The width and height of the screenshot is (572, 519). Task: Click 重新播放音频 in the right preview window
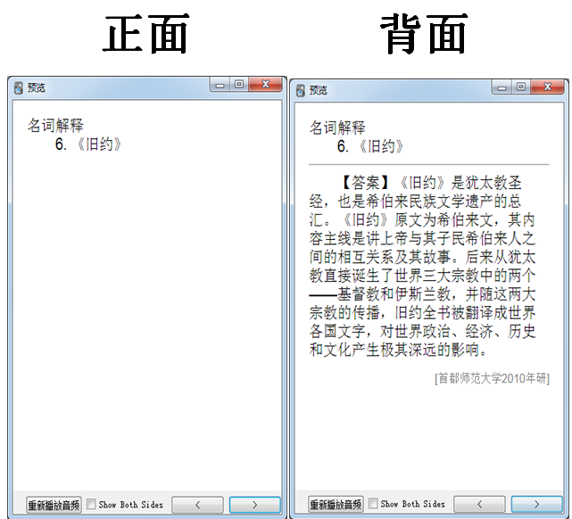(336, 505)
